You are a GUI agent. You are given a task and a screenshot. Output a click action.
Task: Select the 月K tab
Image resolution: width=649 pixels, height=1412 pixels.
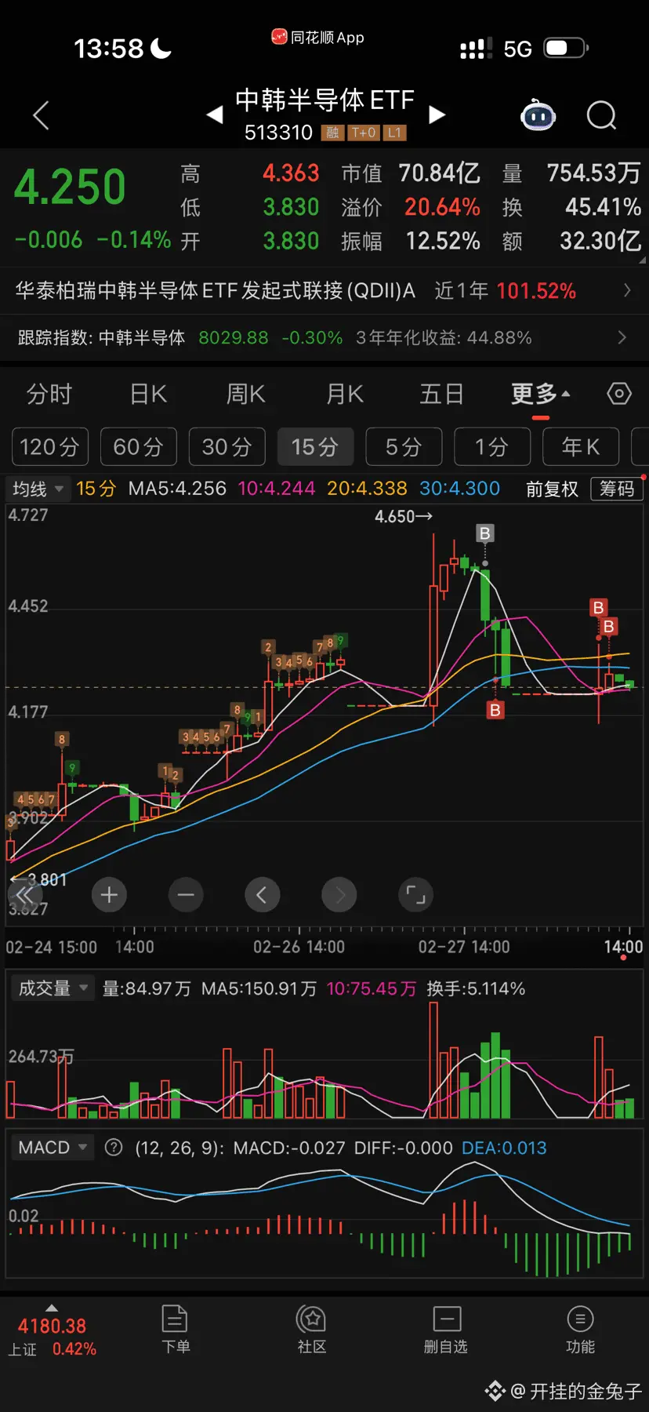coord(345,394)
